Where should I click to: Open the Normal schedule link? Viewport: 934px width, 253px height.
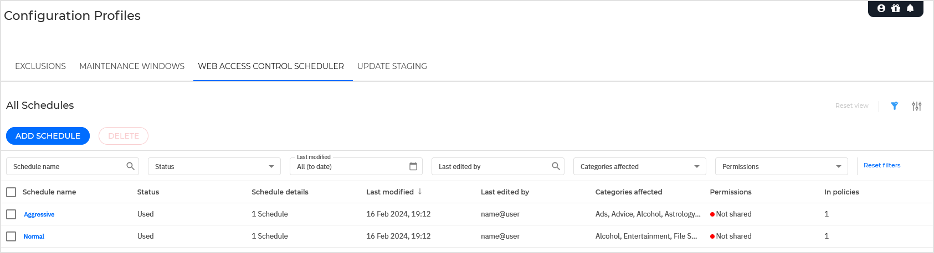(34, 236)
